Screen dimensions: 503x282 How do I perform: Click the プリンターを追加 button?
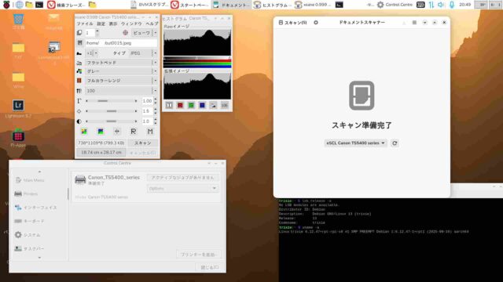199,255
